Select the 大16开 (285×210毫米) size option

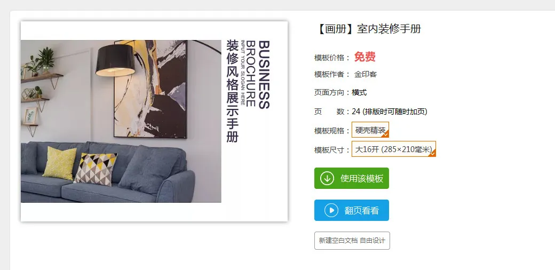(x=394, y=149)
